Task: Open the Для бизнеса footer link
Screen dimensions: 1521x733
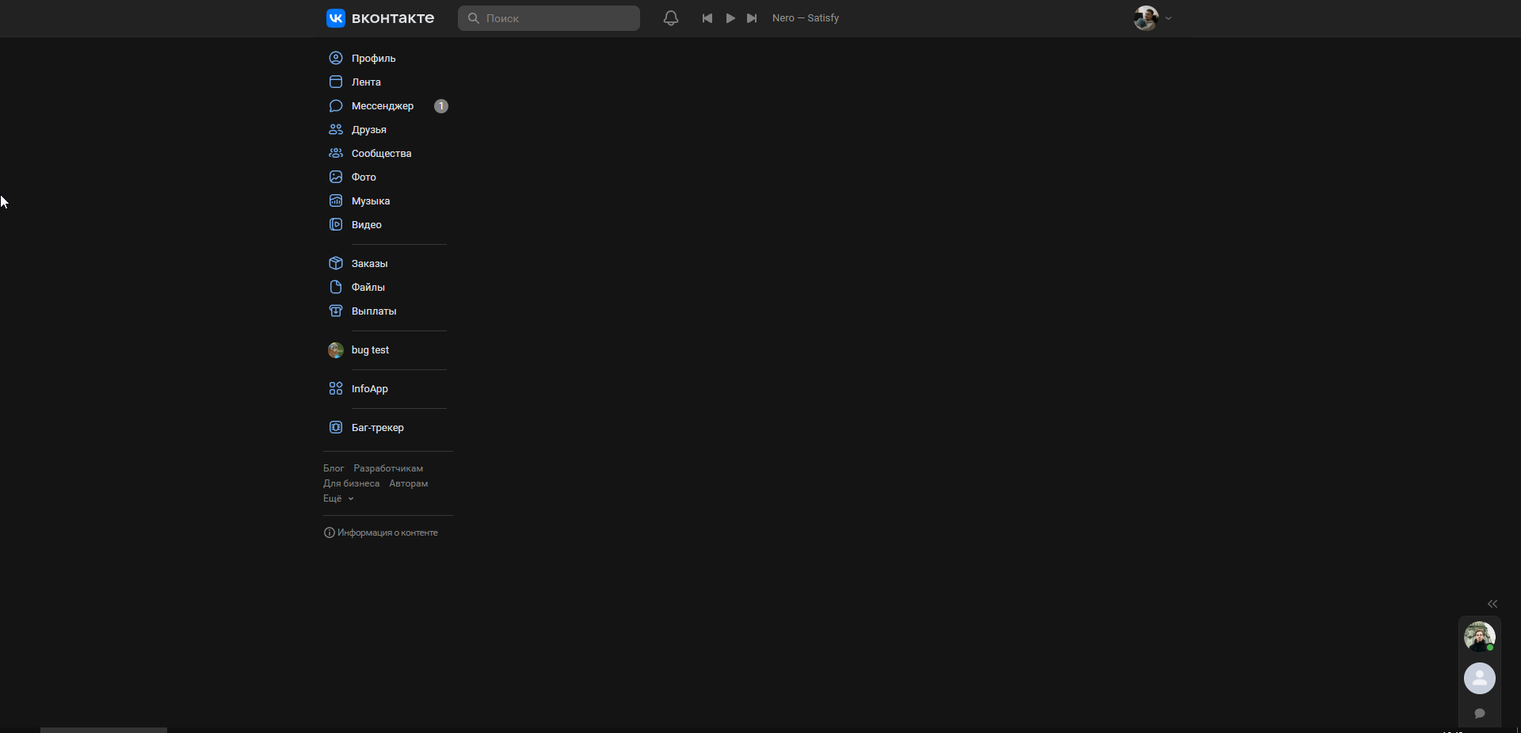Action: [351, 483]
